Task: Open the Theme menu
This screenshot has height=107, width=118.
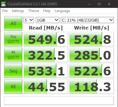Action: [34, 11]
